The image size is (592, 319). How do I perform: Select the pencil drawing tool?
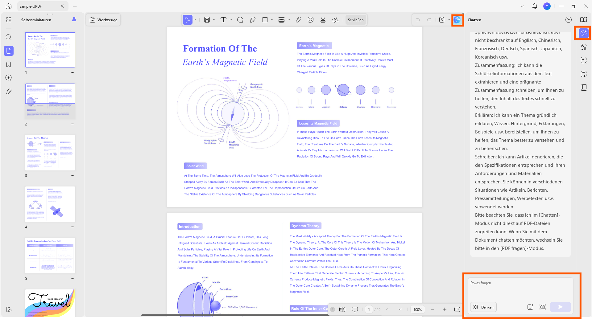point(253,20)
